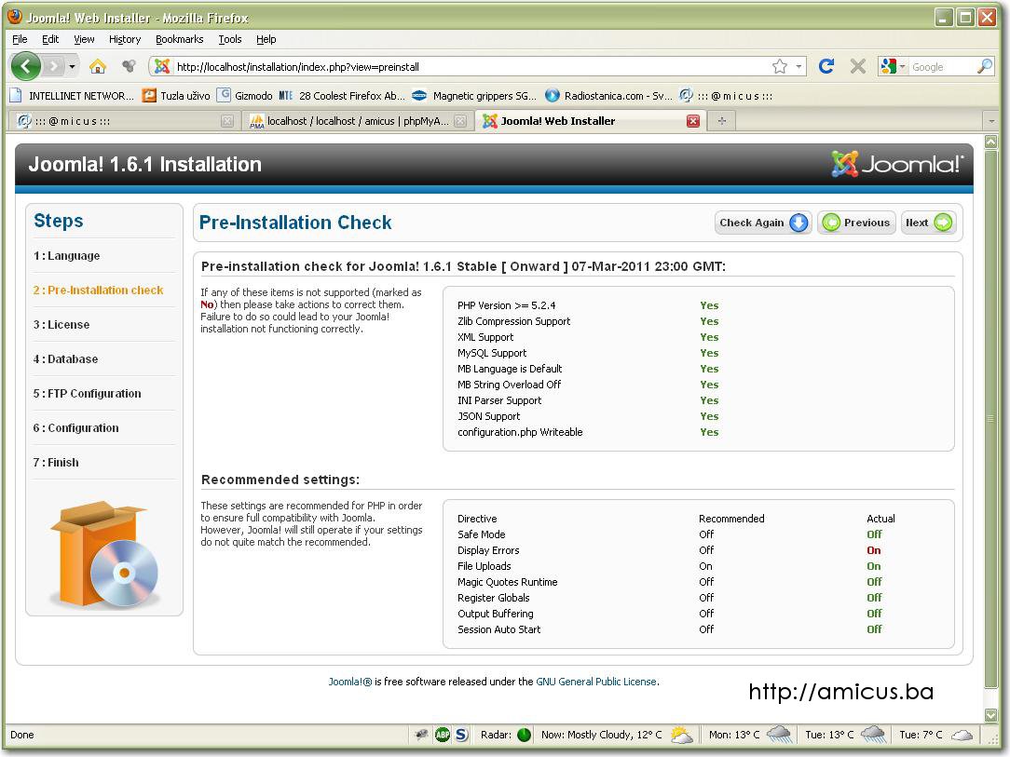This screenshot has height=757, width=1010.
Task: Click the page scrollbar down arrow
Action: pos(991,715)
